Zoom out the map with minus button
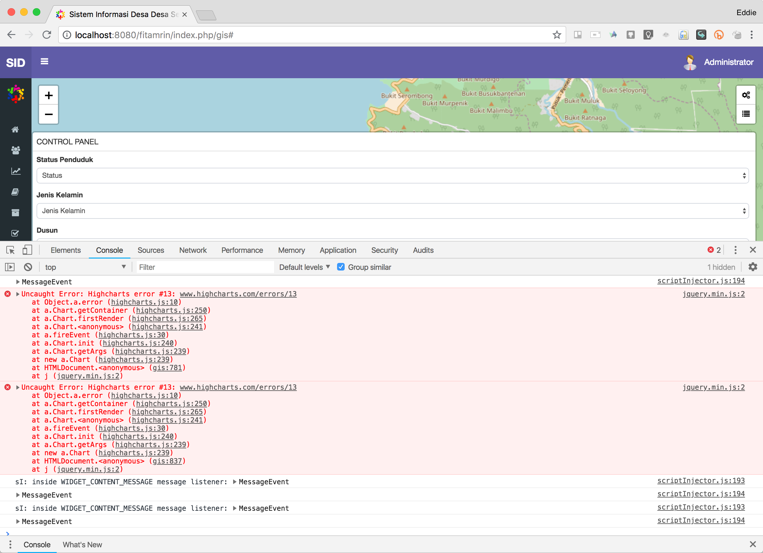763x553 pixels. [x=49, y=114]
